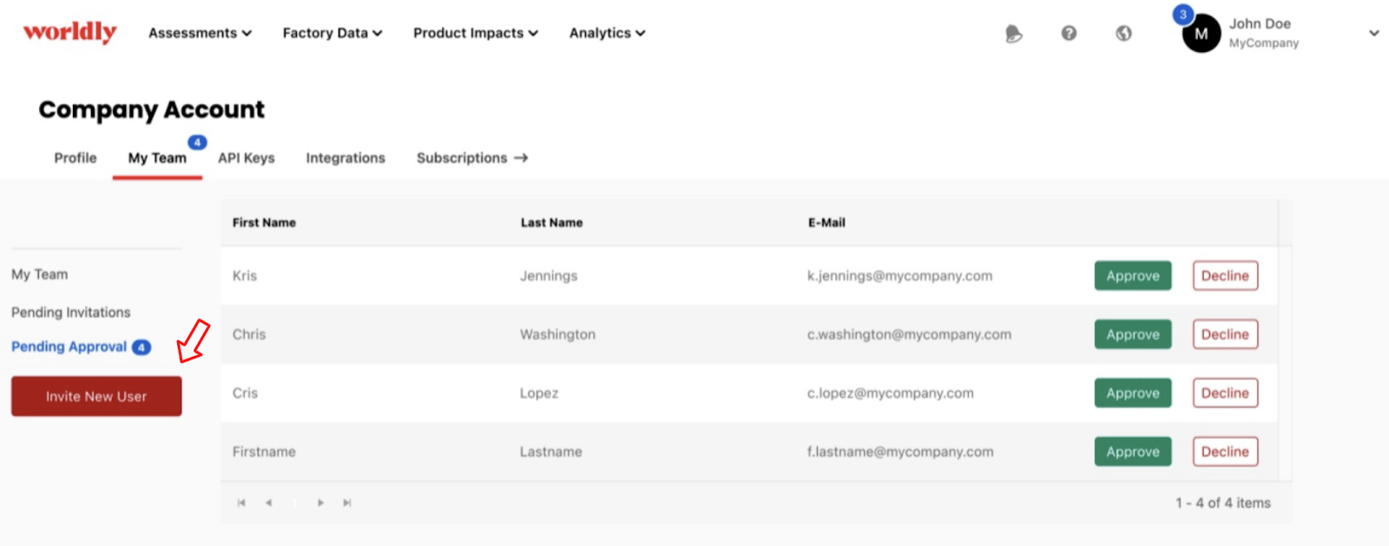Switch to the API Keys tab
Screen dimensions: 1389x546
(247, 158)
